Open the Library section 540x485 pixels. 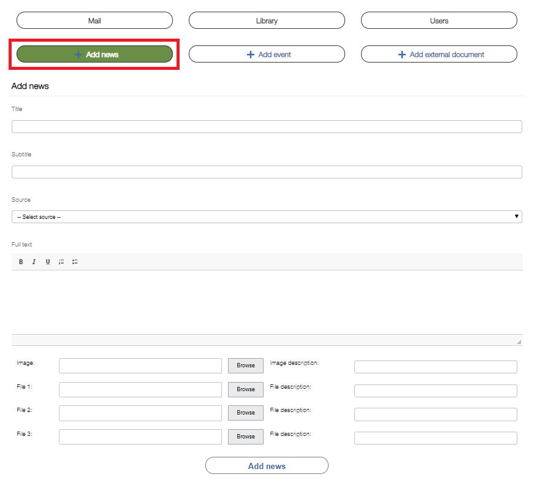point(267,20)
